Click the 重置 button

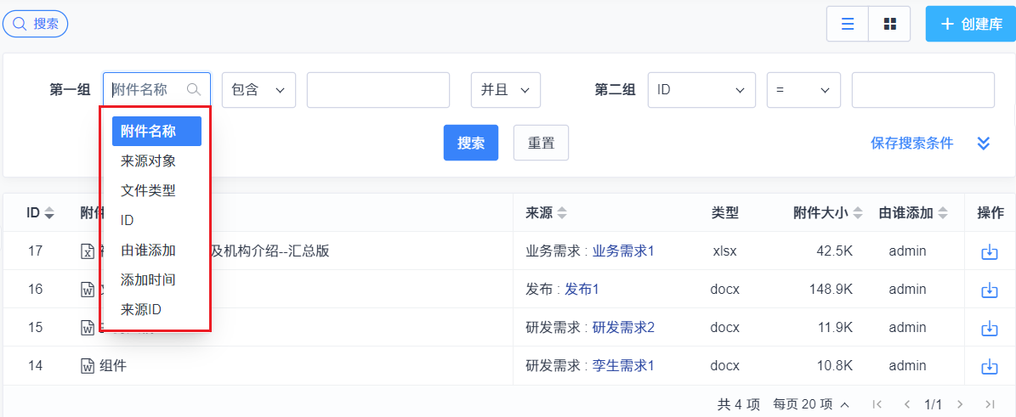(x=541, y=143)
